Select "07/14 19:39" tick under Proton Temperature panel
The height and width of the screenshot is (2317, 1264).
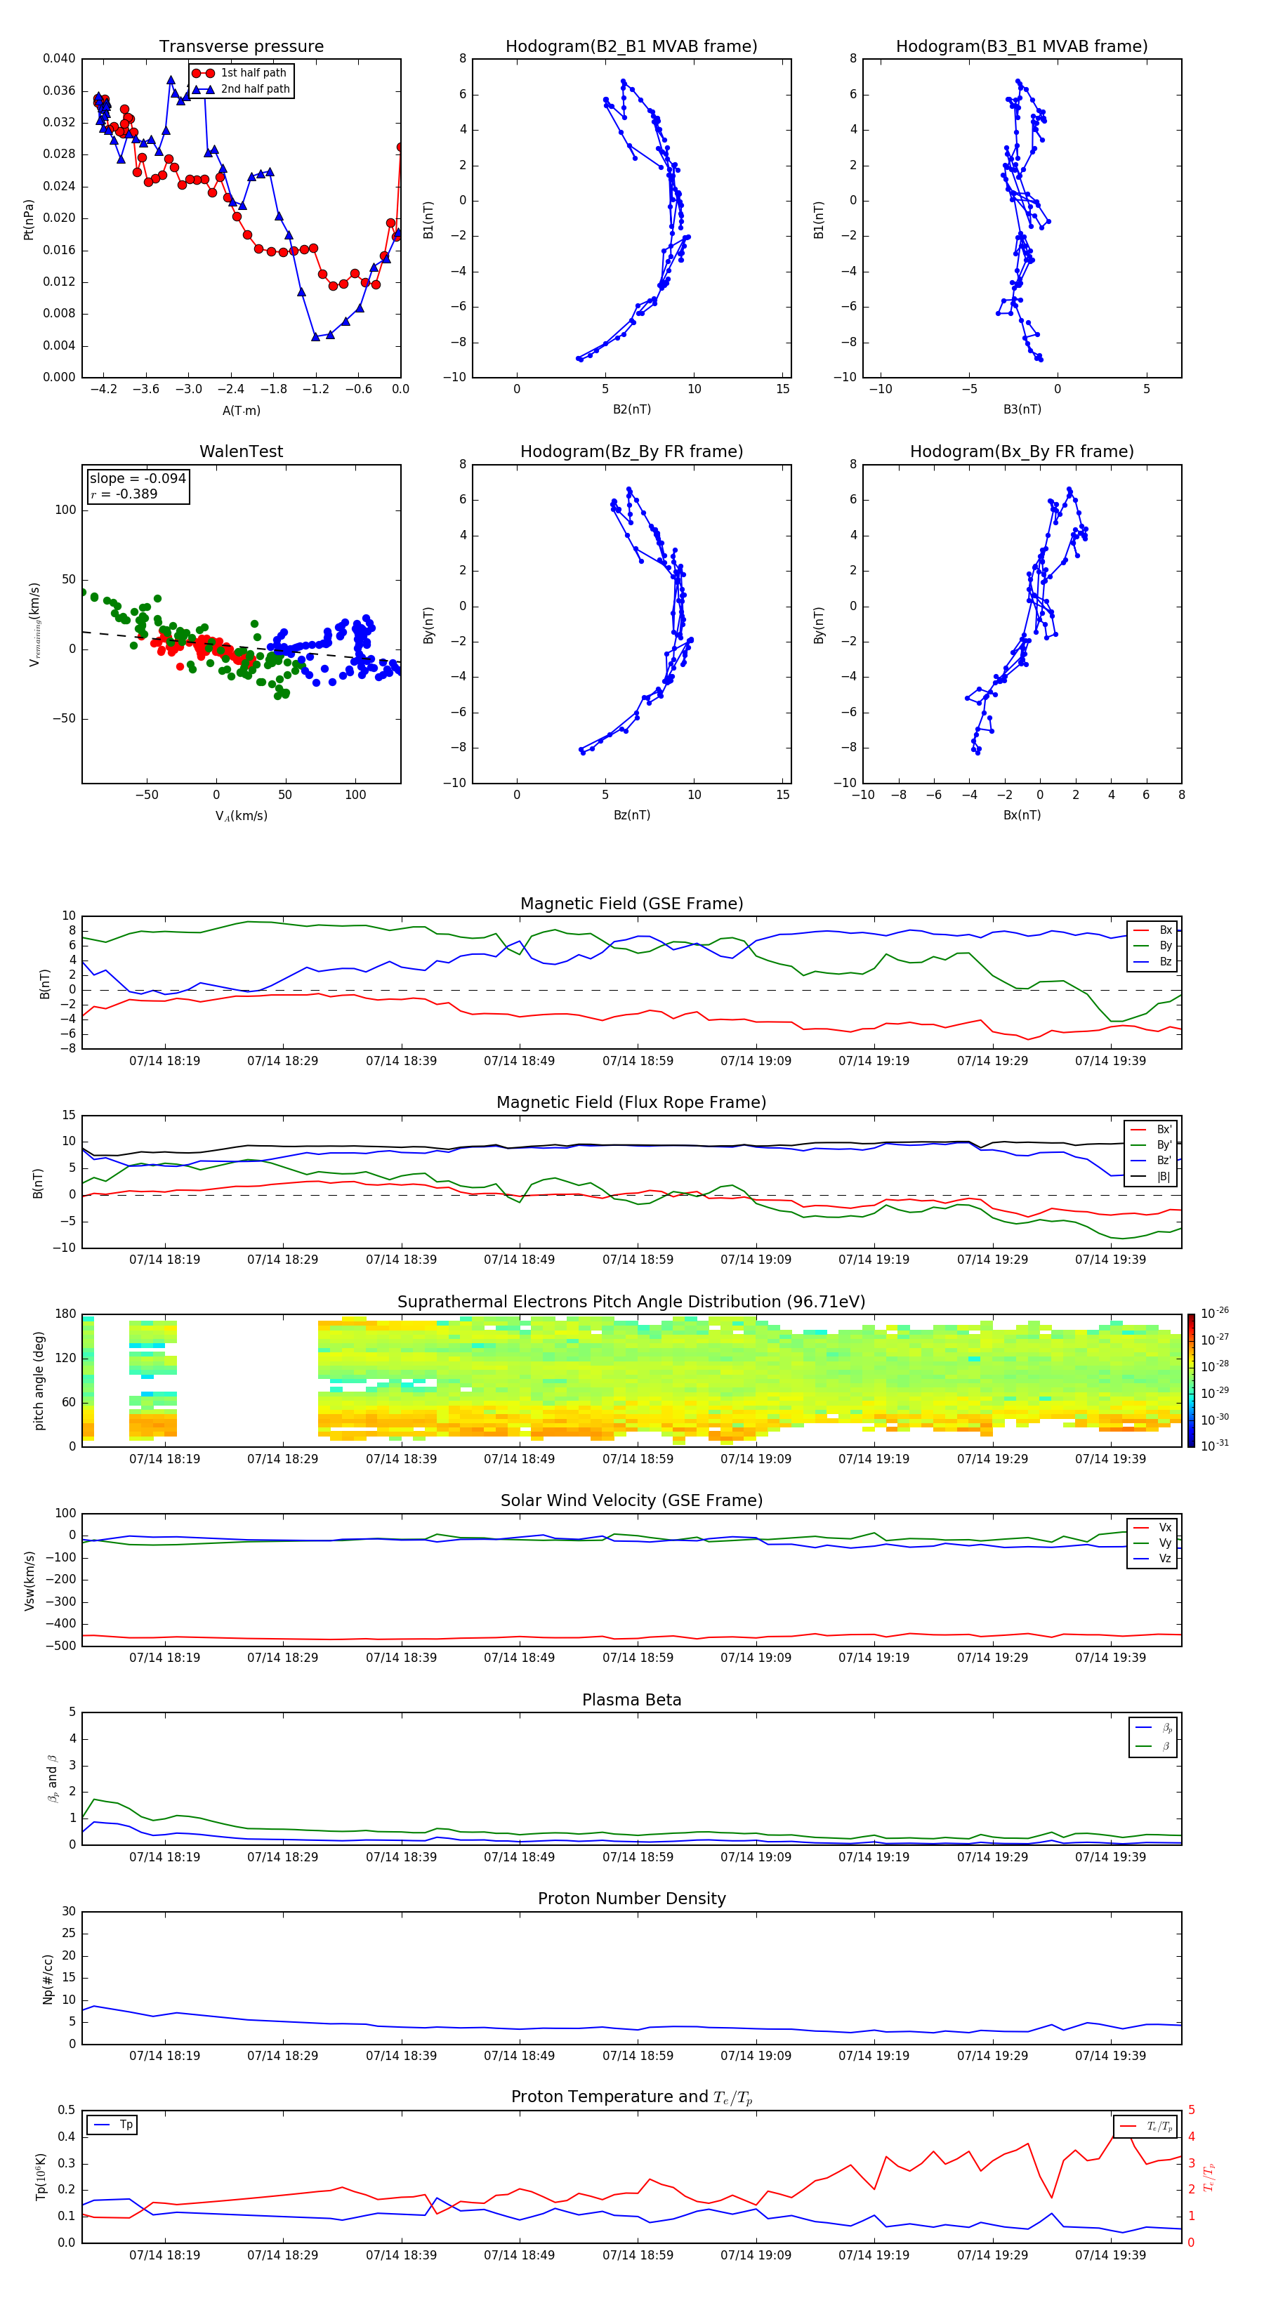[1110, 2255]
